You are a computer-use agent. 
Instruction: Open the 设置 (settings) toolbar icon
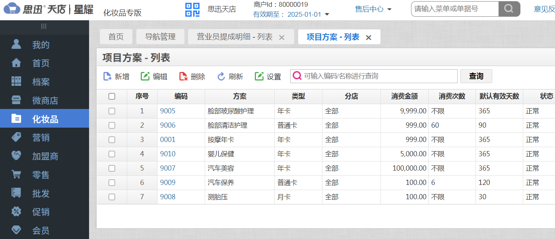258,76
